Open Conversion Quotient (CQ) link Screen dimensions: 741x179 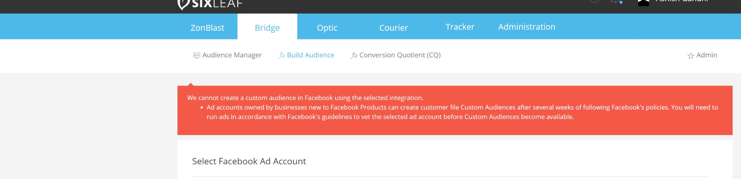coord(400,55)
